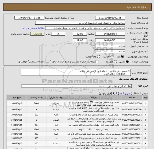Click product code 0160310010060011
This screenshot has height=149, width=154.
(x=132, y=125)
